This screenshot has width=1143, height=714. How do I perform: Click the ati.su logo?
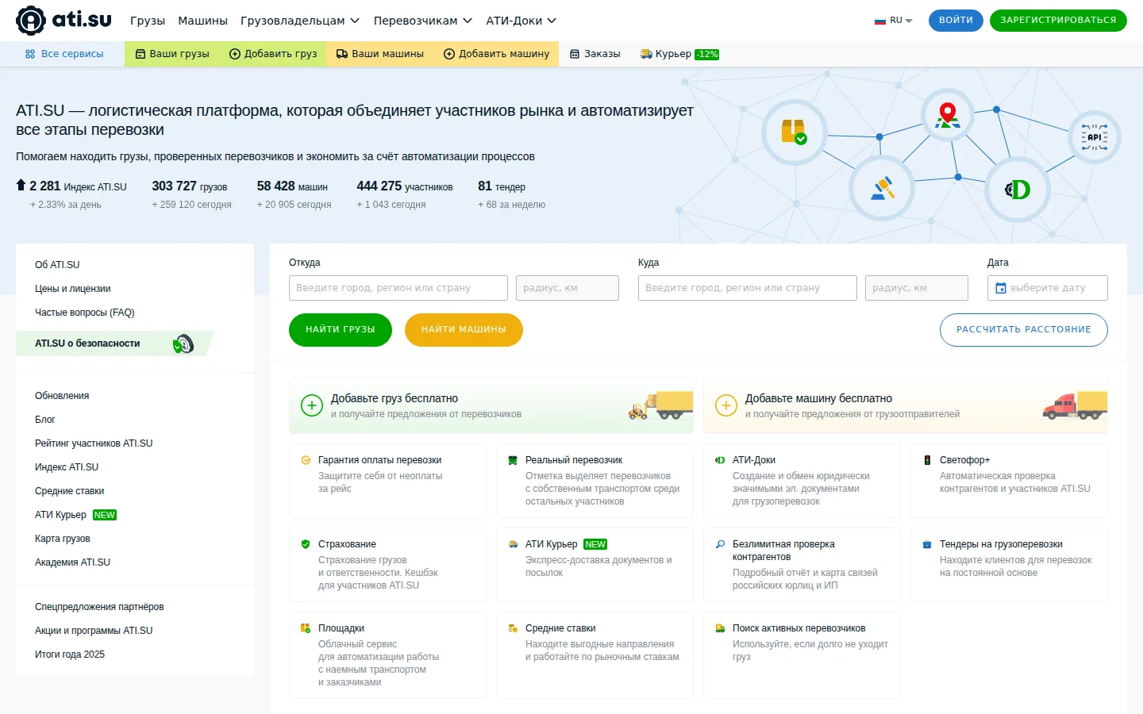63,20
